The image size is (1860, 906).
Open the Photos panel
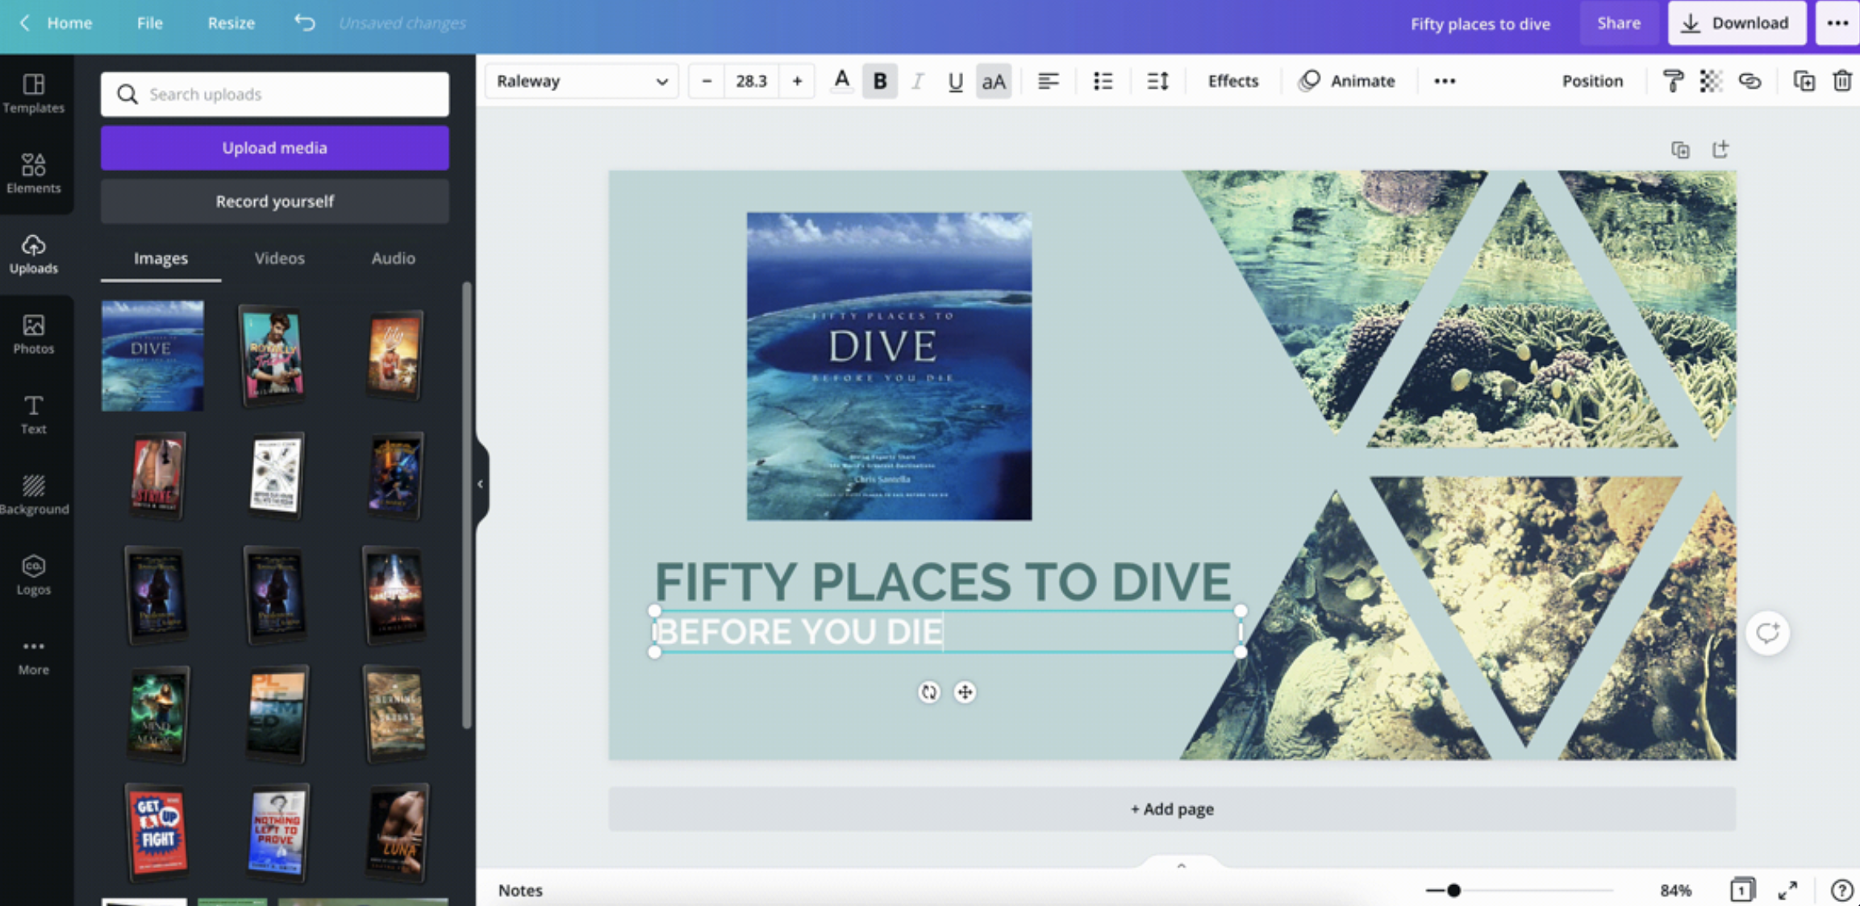coord(33,334)
